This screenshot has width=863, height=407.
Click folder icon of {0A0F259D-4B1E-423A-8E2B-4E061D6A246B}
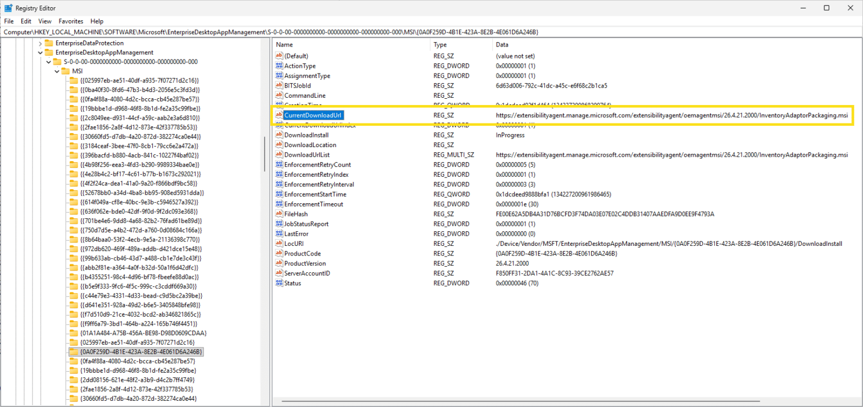pos(74,352)
